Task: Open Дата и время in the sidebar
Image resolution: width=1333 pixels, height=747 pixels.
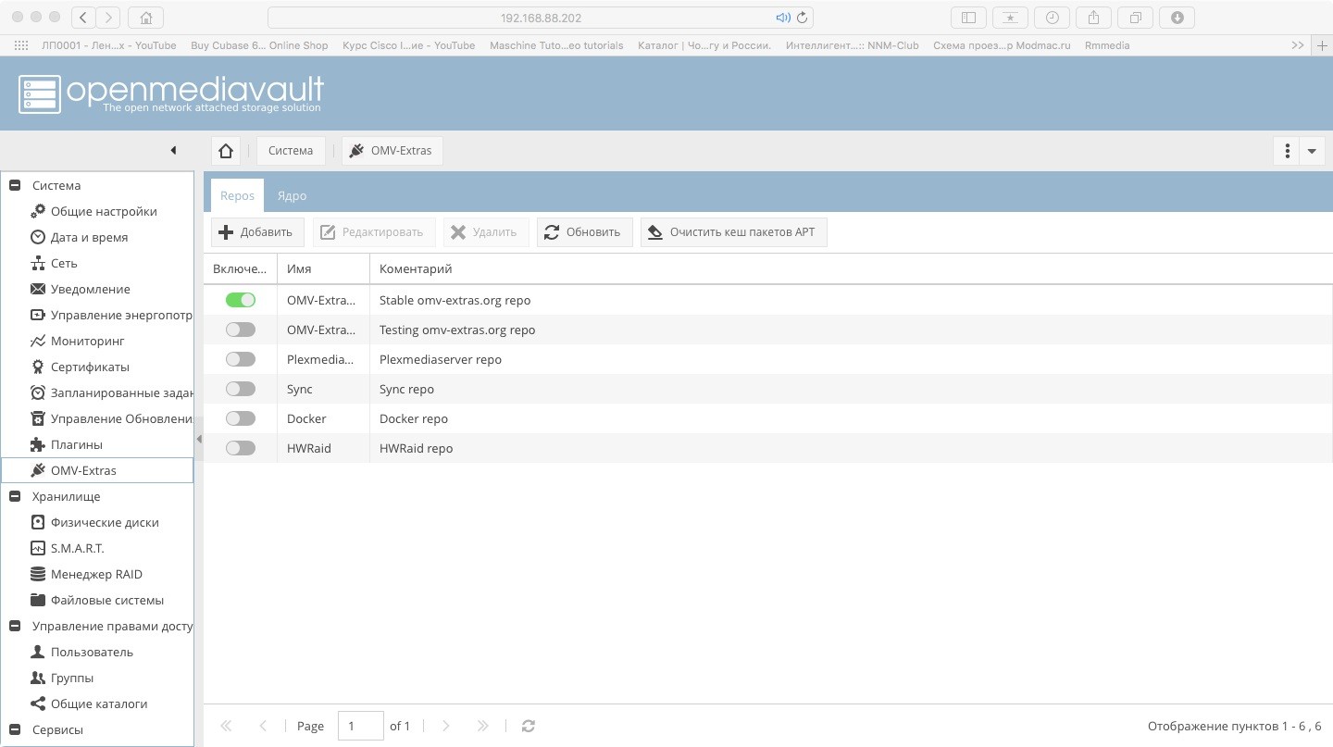Action: pos(90,237)
